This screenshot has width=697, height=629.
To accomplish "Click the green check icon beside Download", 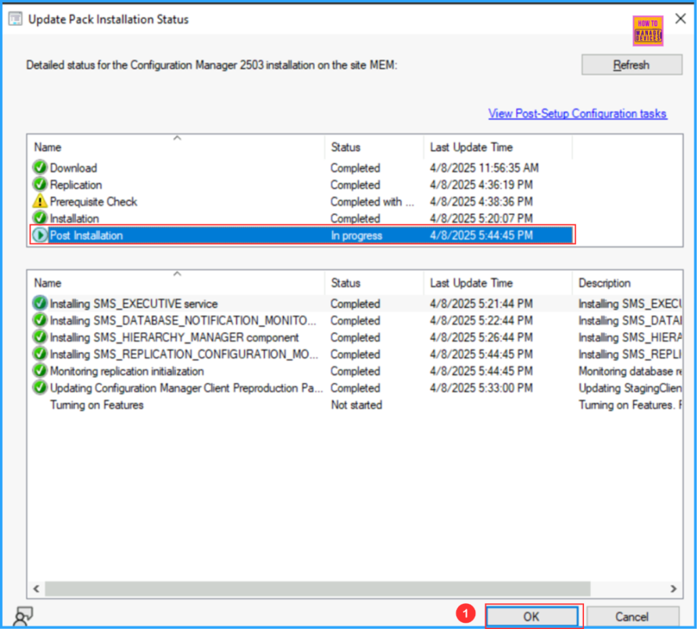I will click(39, 167).
